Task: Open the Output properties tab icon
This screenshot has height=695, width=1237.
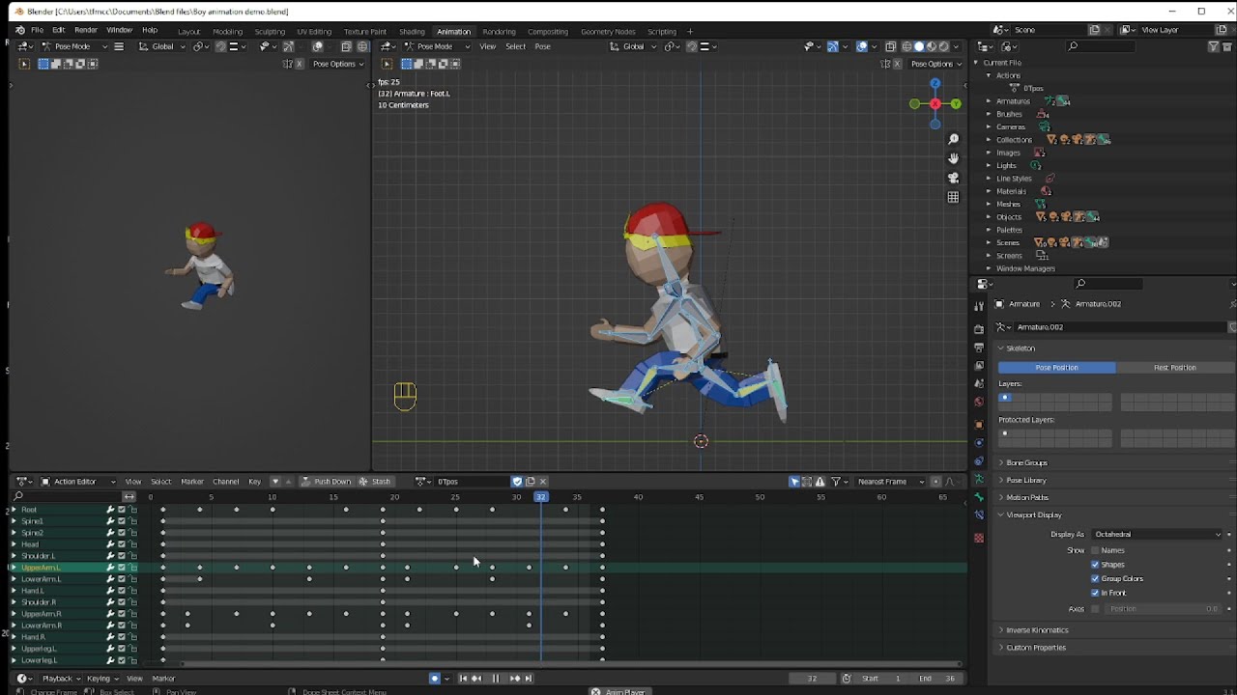Action: (x=979, y=347)
